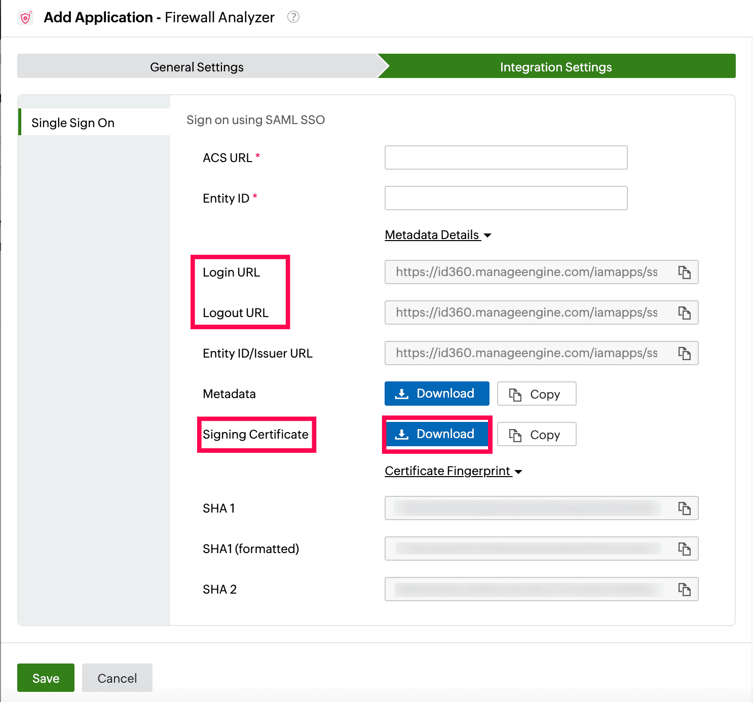Copy the SHA 2 fingerprint
The height and width of the screenshot is (702, 753).
(684, 590)
